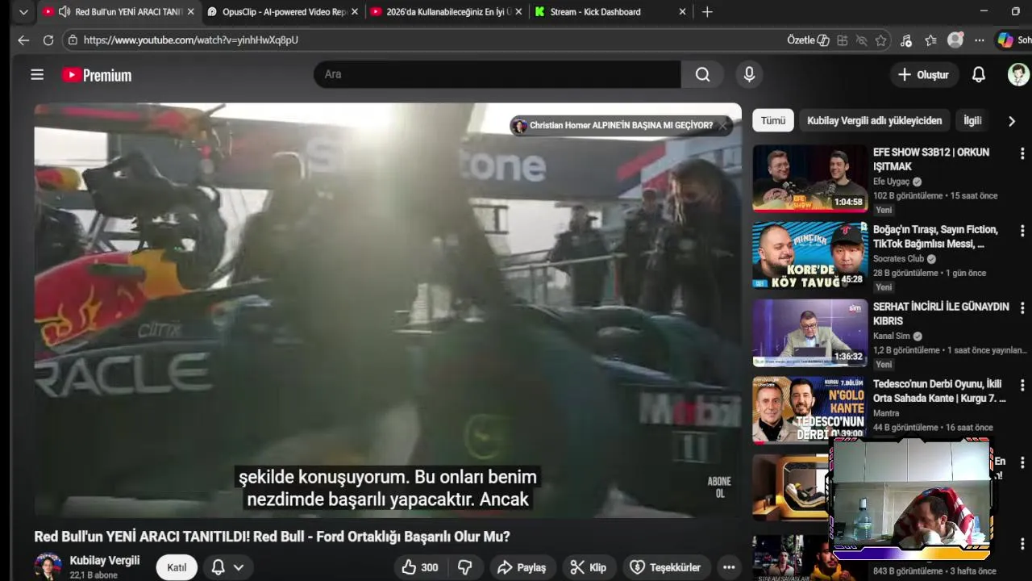This screenshot has width=1032, height=581.
Task: Go back with the browser arrow
Action: coord(23,40)
